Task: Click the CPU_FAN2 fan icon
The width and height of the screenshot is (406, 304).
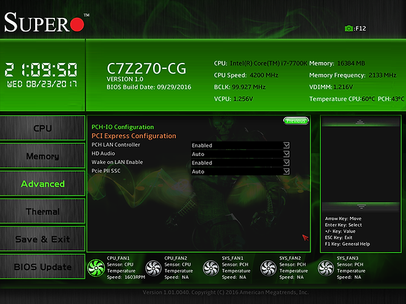Action: (x=153, y=268)
